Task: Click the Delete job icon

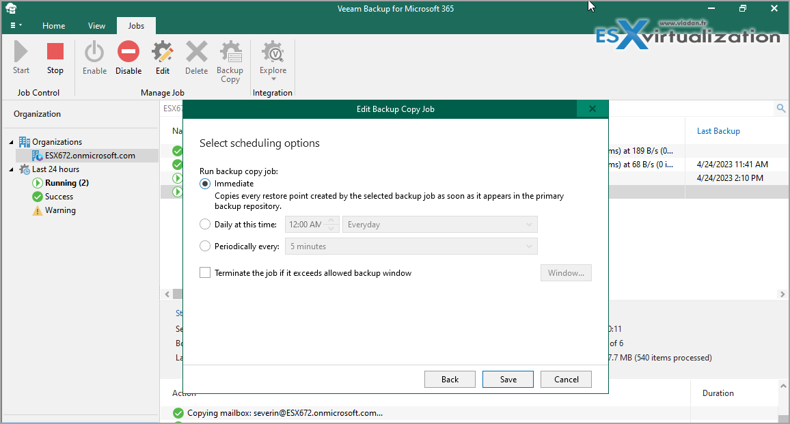Action: 197,52
